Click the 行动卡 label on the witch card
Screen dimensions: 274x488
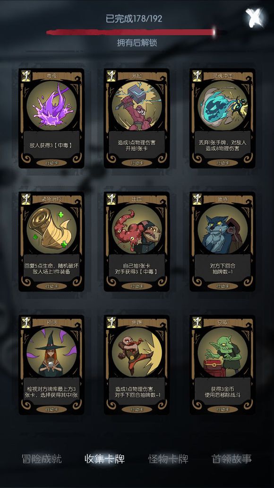coord(51,409)
